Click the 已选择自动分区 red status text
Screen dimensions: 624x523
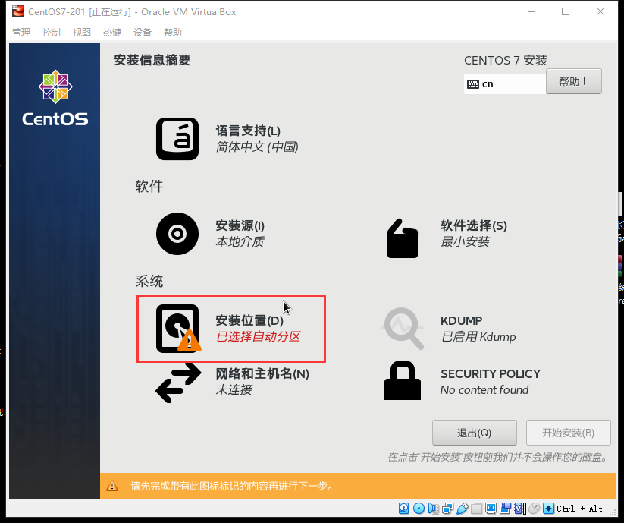tap(259, 336)
